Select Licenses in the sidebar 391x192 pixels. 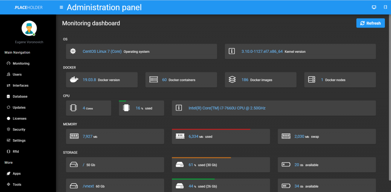tap(19, 119)
